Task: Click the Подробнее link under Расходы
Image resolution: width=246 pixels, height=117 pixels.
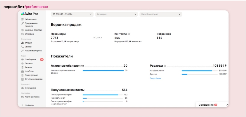Action: pos(155,78)
